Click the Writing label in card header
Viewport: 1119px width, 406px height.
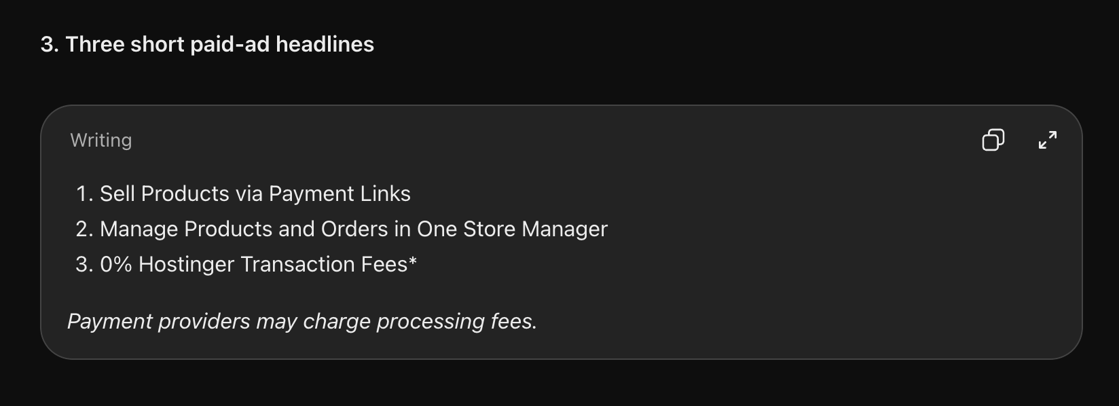pos(101,140)
